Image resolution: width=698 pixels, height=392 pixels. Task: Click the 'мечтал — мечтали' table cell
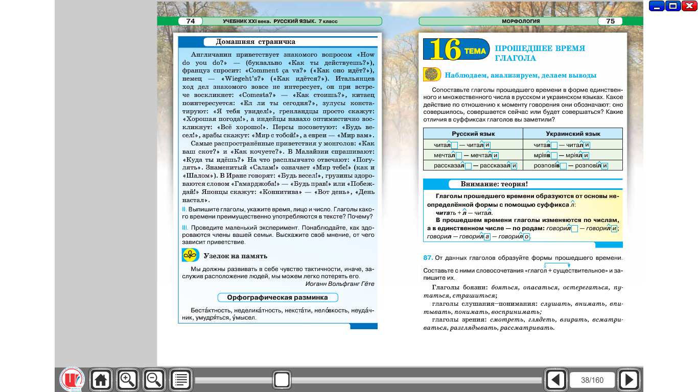473,155
